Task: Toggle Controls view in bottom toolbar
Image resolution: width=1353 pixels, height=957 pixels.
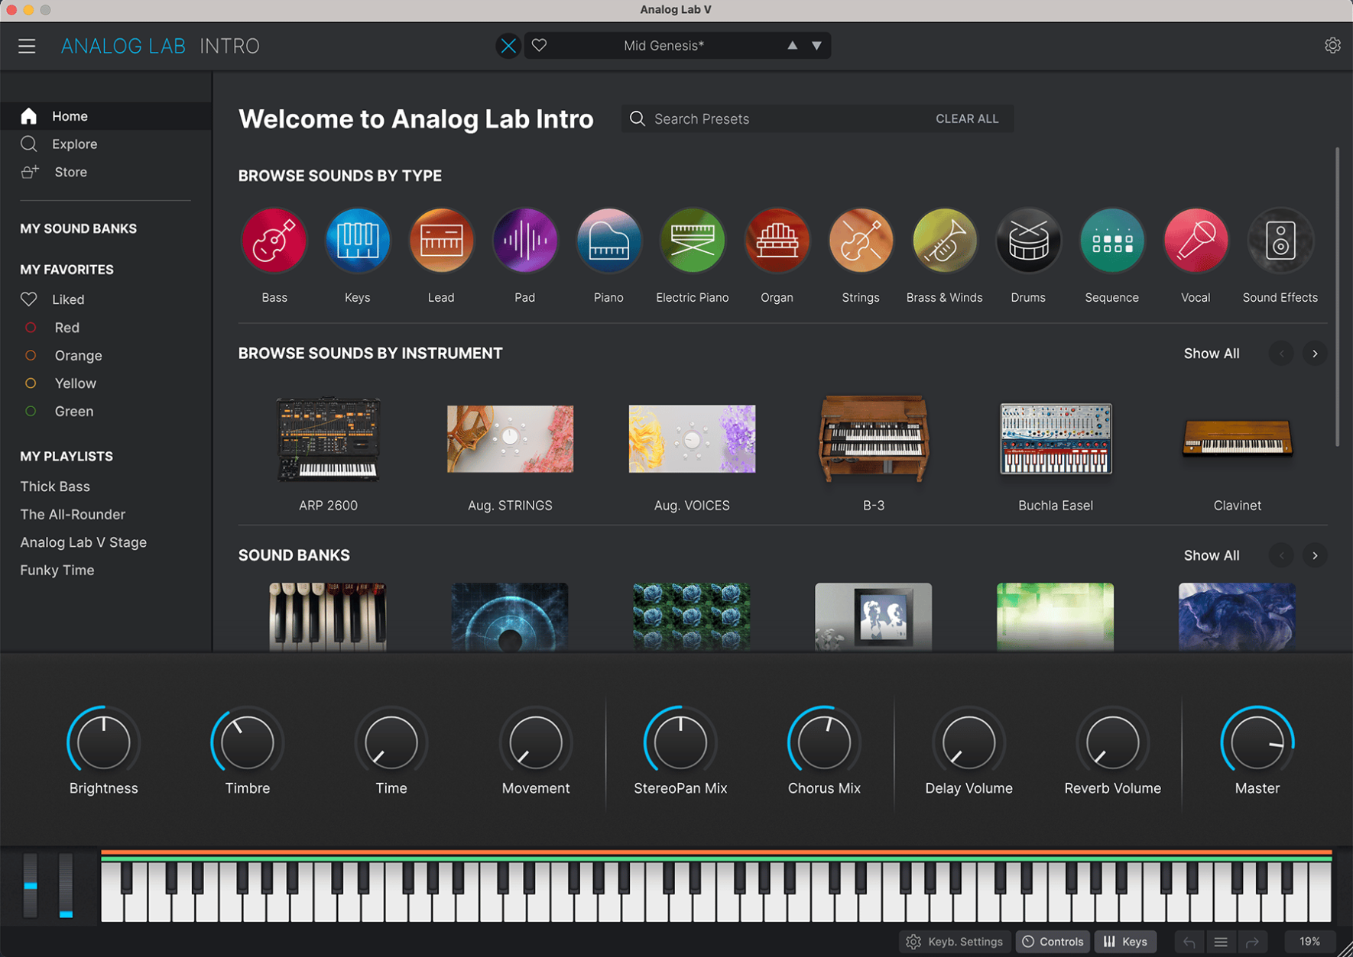Action: coord(1052,942)
